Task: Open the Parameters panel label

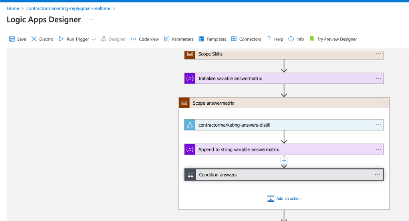Action: tap(183, 39)
